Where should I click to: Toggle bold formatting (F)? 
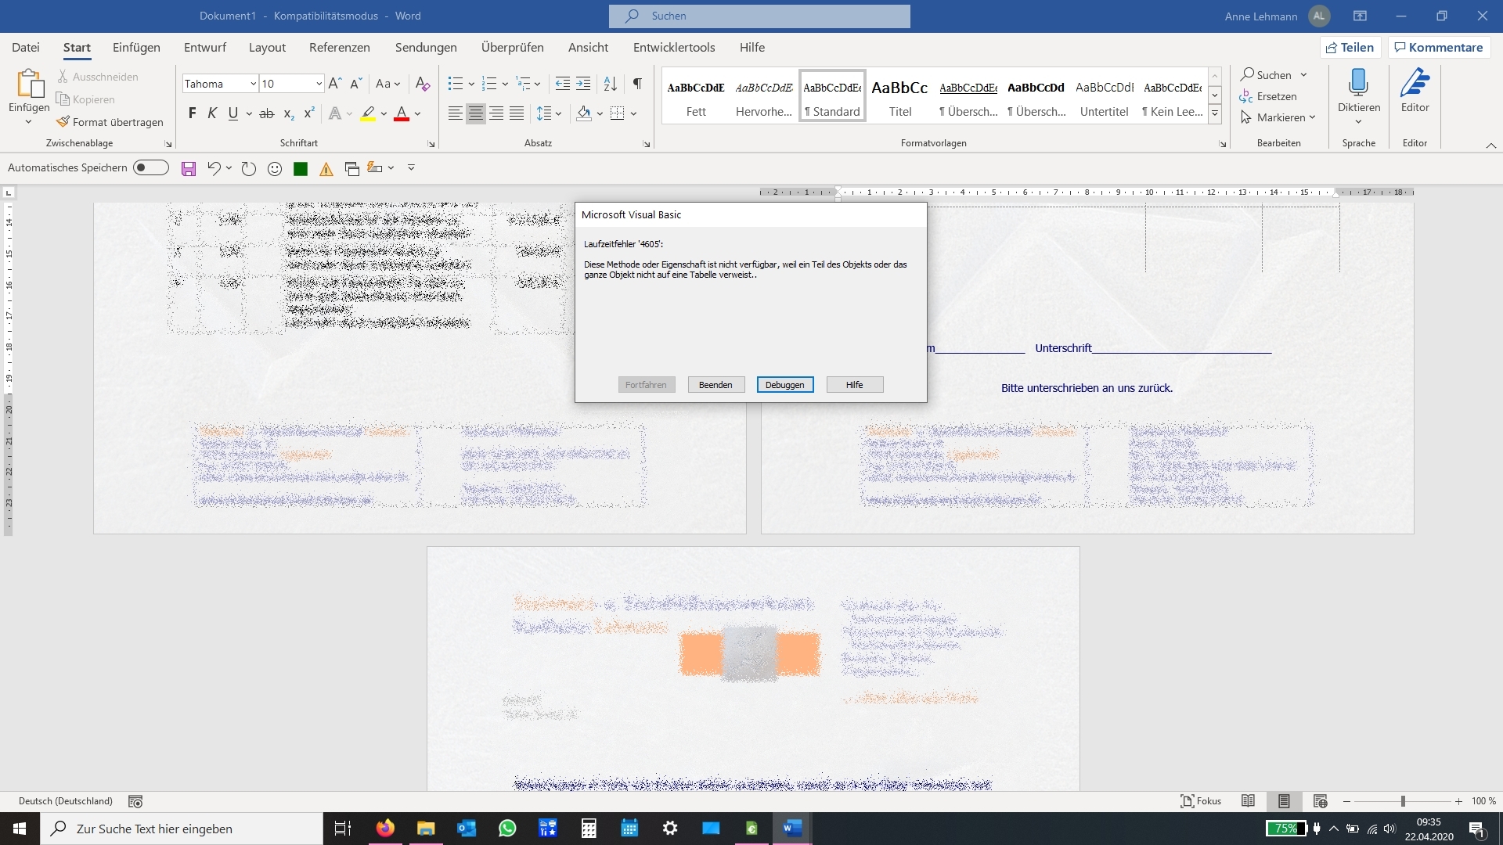click(x=192, y=114)
